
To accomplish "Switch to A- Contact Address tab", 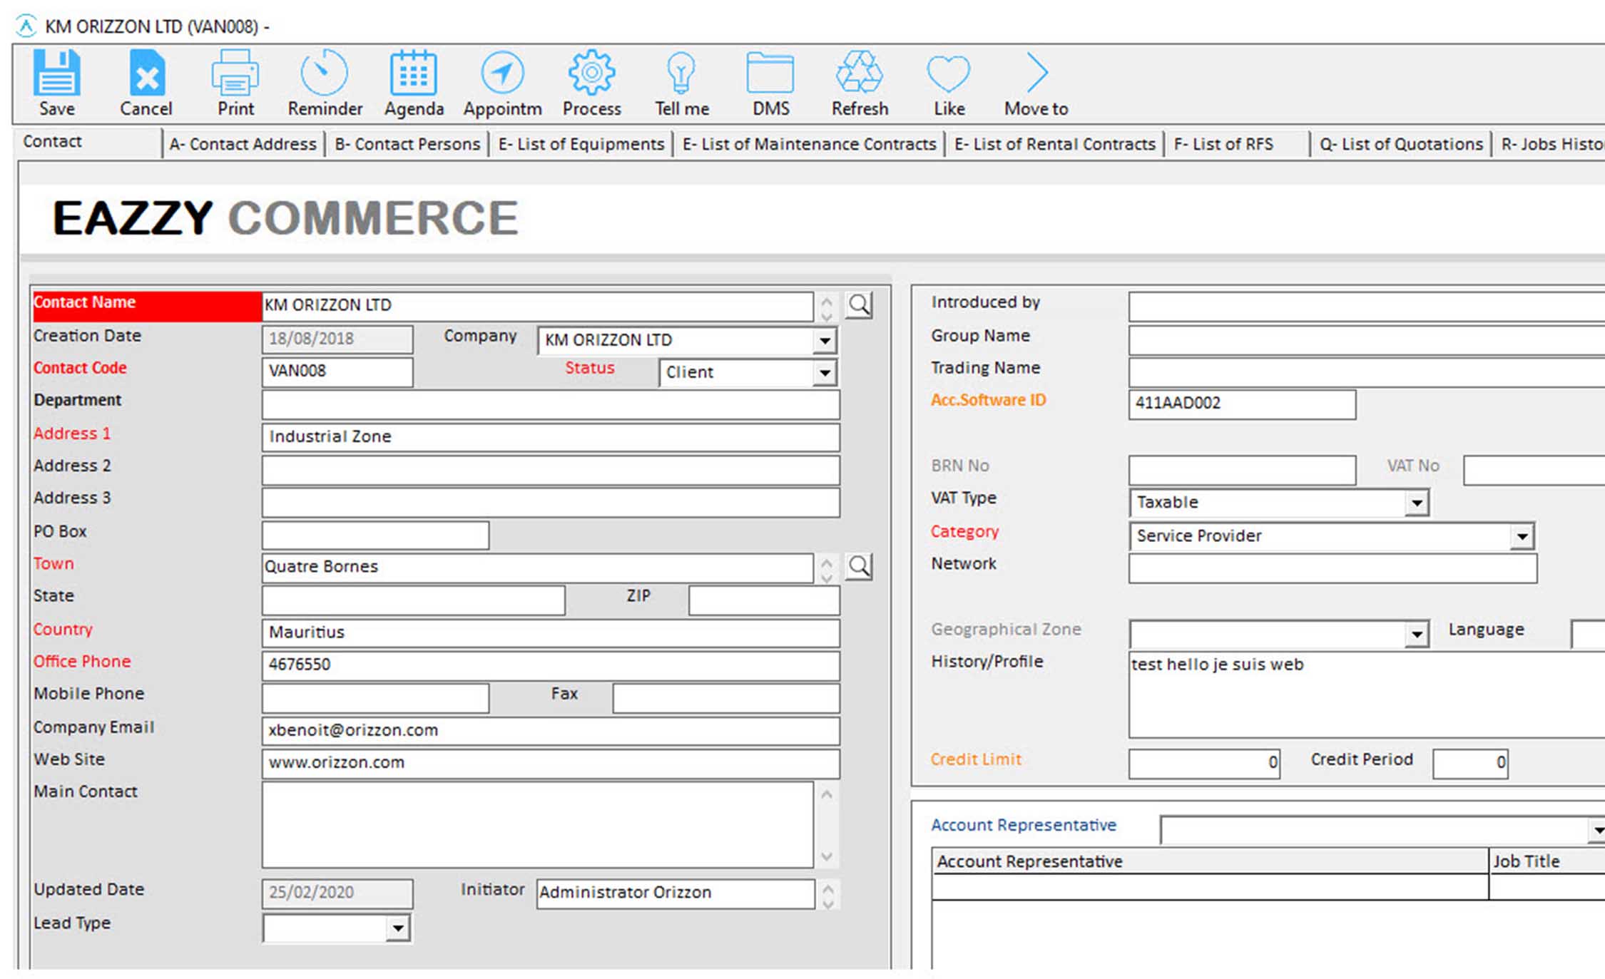I will [243, 144].
